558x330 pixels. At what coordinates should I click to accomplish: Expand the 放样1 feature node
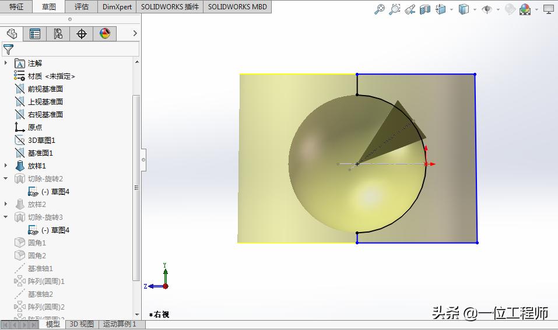pyautogui.click(x=6, y=166)
